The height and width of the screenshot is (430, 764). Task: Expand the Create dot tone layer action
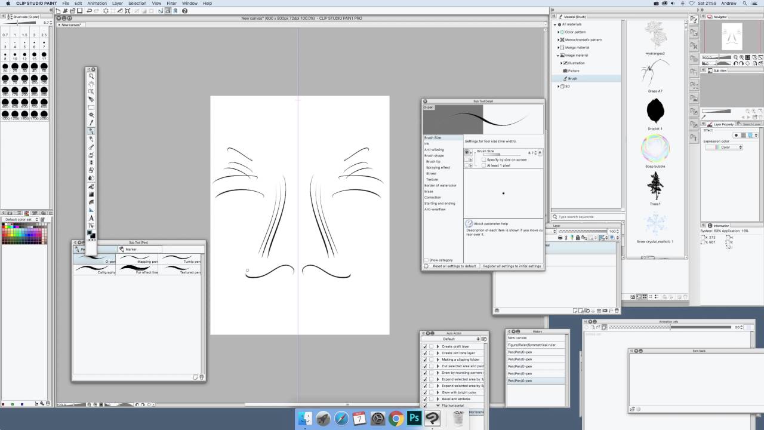[x=438, y=353]
